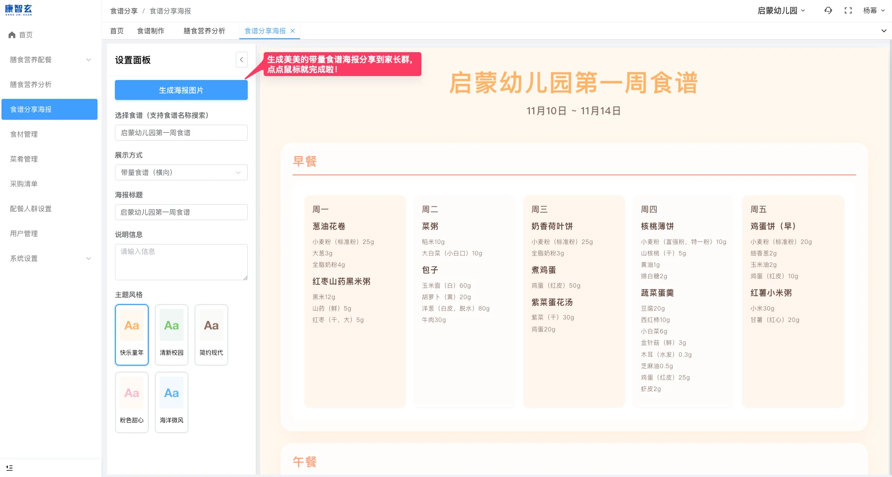Toggle fullscreen using the top bar icon
Viewport: 892px width, 477px height.
[848, 10]
